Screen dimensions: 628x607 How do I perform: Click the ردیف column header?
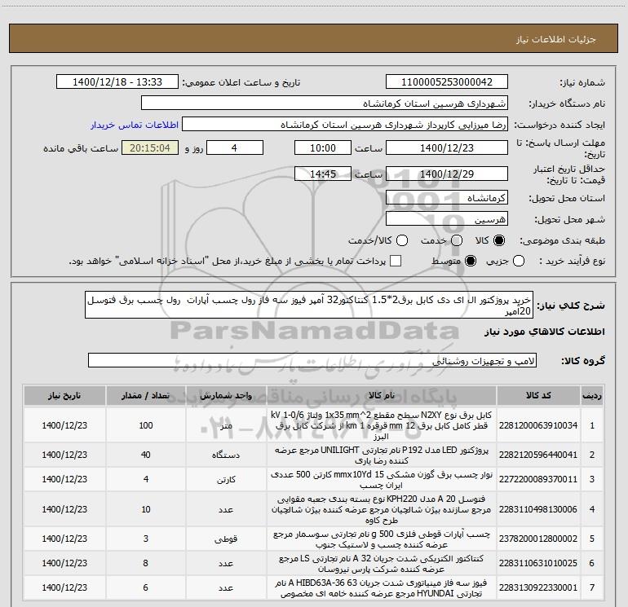pos(592,395)
